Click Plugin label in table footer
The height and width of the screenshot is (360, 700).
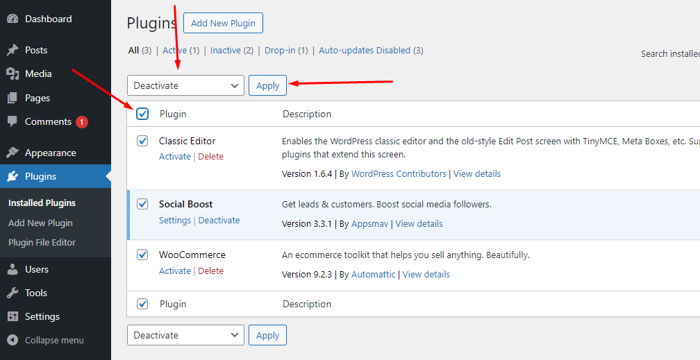click(x=173, y=304)
